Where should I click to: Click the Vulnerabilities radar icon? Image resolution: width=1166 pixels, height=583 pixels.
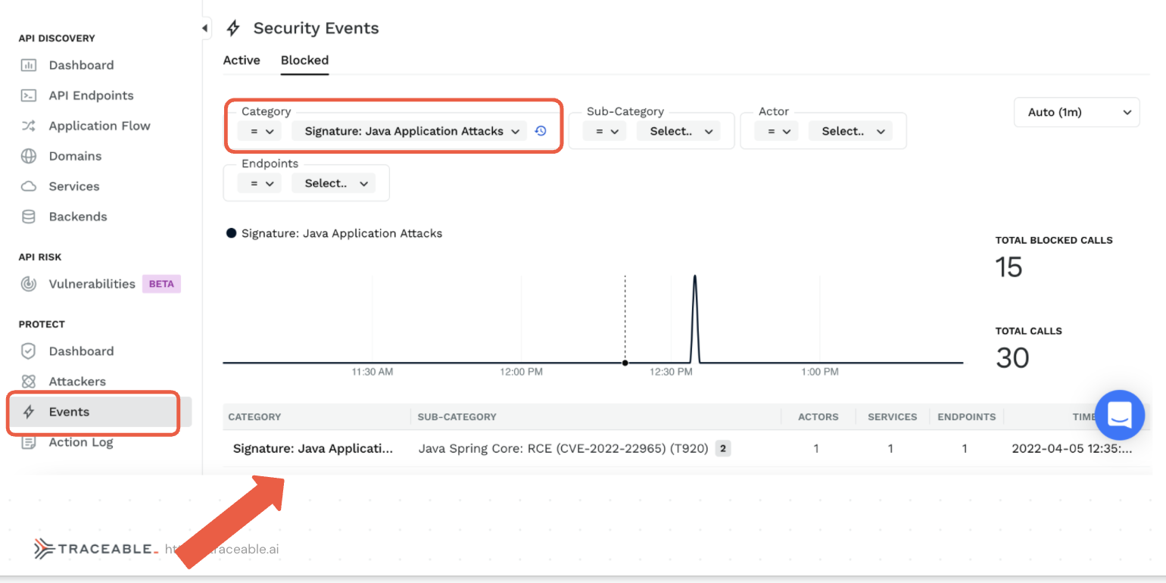tap(28, 284)
